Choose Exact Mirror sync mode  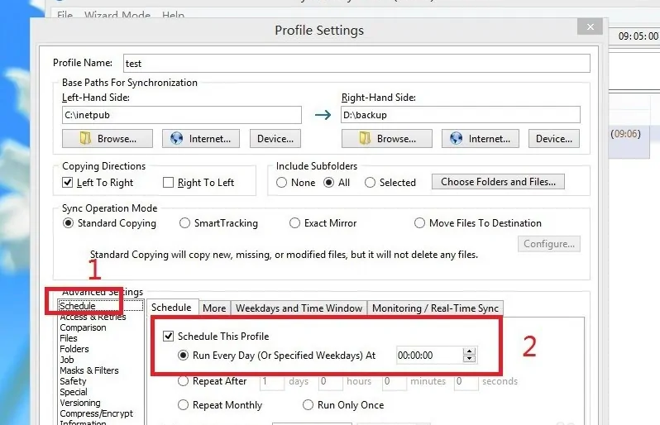tap(294, 222)
